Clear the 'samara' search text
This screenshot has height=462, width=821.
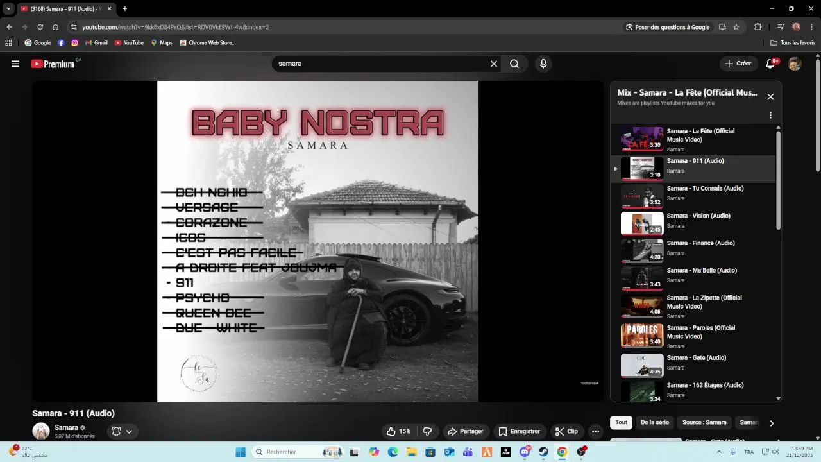pyautogui.click(x=494, y=64)
